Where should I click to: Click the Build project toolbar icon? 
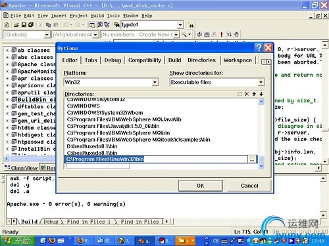click(207, 34)
